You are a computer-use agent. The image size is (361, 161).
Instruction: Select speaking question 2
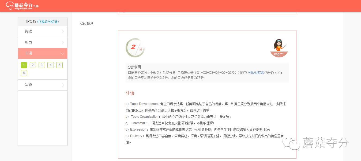click(33, 65)
